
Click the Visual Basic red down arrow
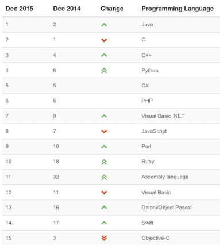click(104, 193)
